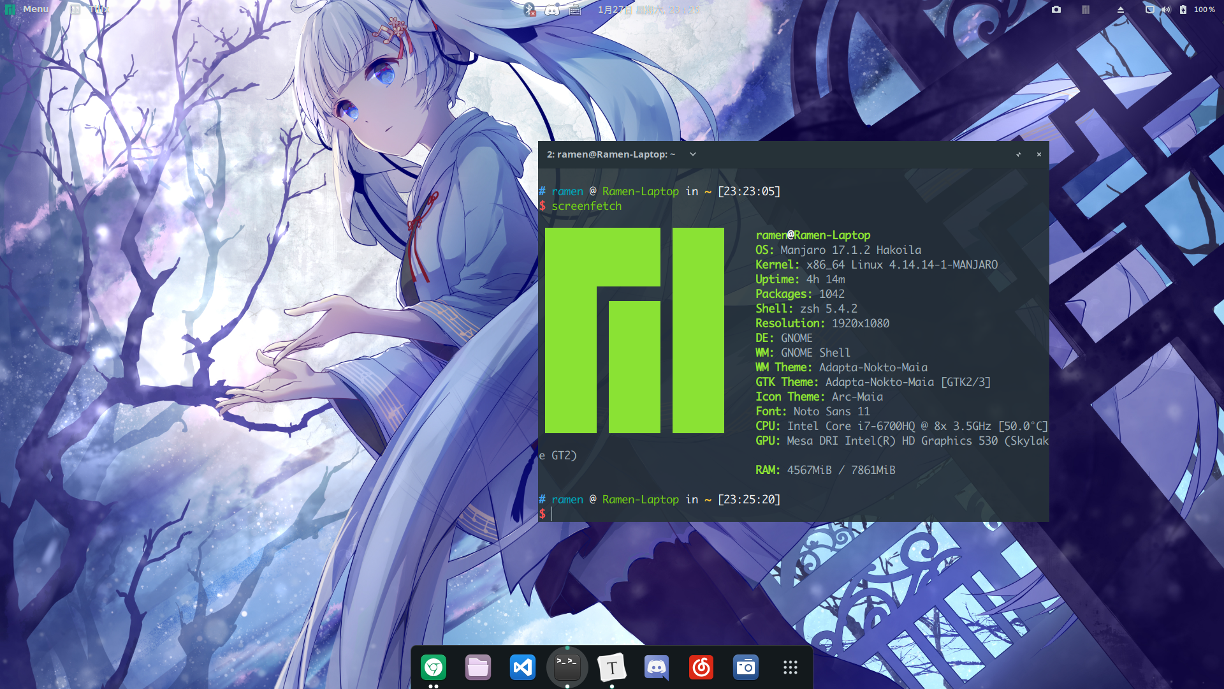Viewport: 1224px width, 689px height.
Task: Click the battery 100% indicator
Action: [x=1198, y=10]
